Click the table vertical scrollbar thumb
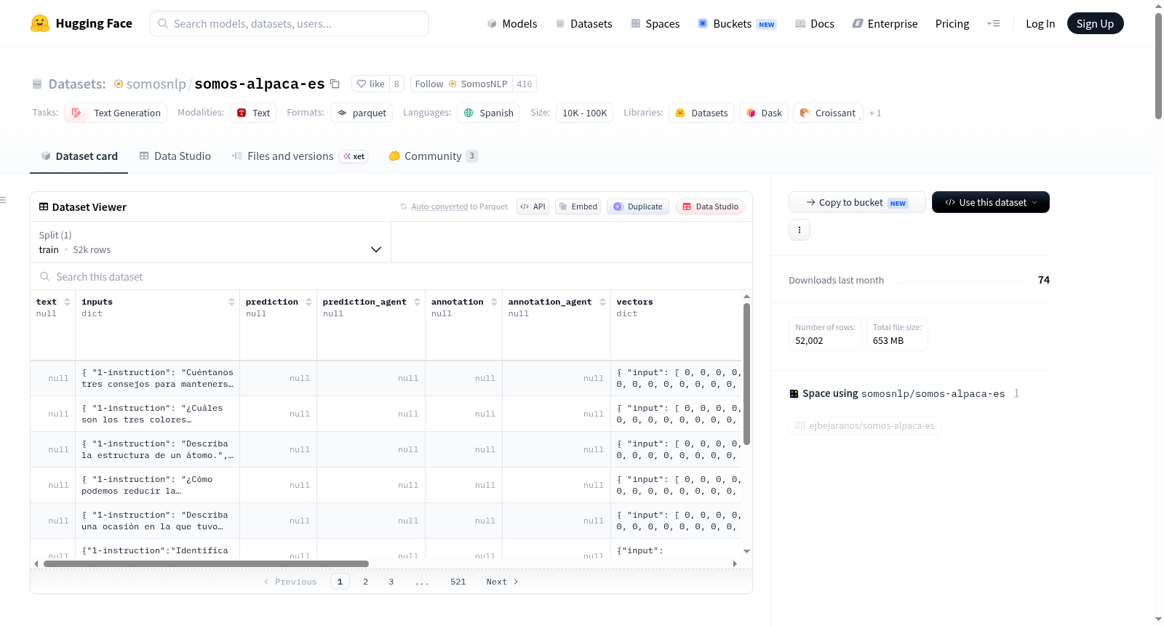This screenshot has width=1164, height=626. point(746,374)
